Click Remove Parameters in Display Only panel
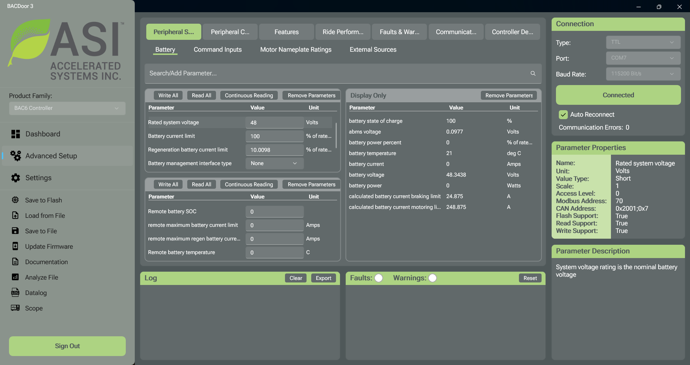The width and height of the screenshot is (690, 365). (509, 95)
